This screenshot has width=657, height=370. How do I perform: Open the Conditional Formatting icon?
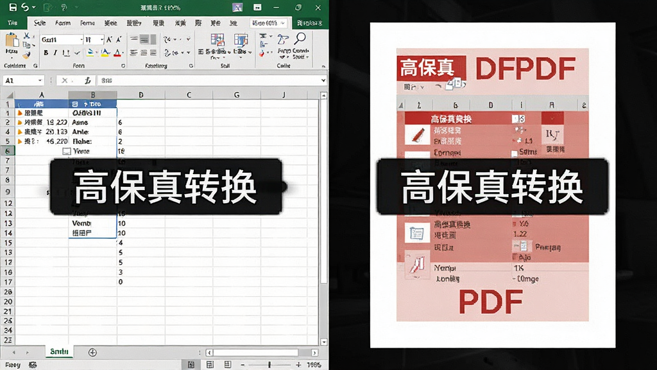click(x=218, y=40)
